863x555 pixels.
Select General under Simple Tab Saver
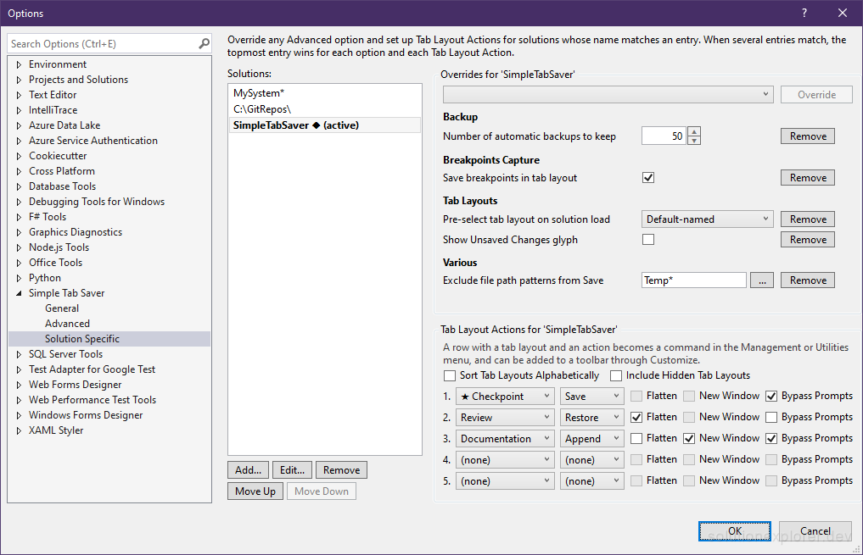(62, 308)
